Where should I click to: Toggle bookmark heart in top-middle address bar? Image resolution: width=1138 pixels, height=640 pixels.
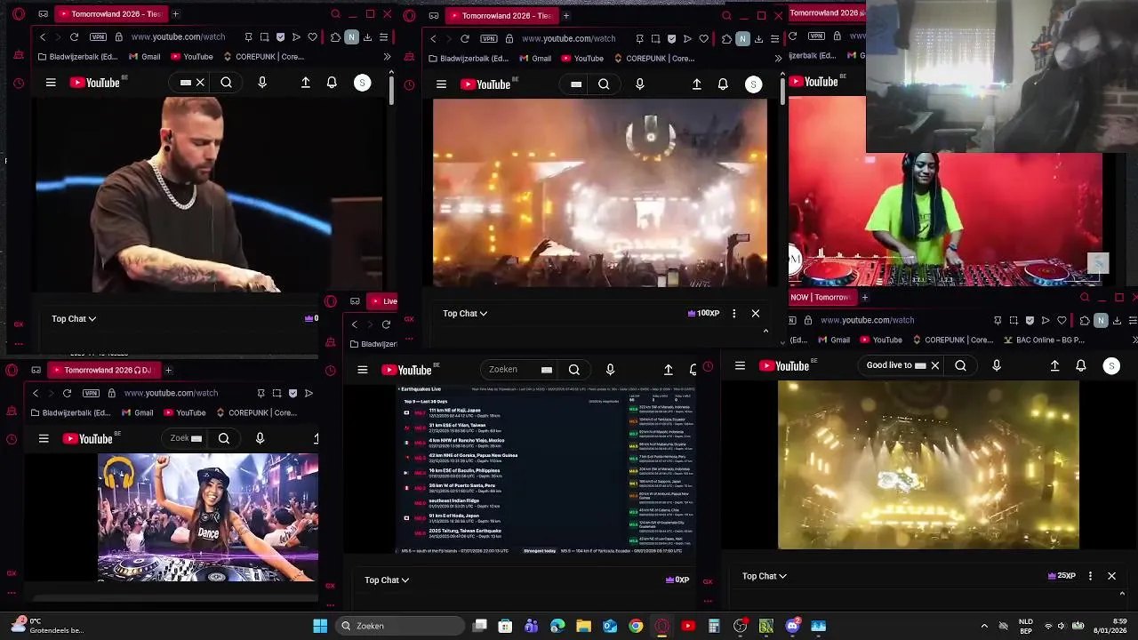click(703, 38)
